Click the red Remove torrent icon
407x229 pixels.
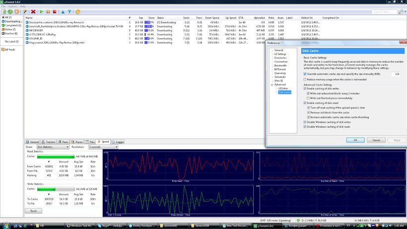pos(33,11)
